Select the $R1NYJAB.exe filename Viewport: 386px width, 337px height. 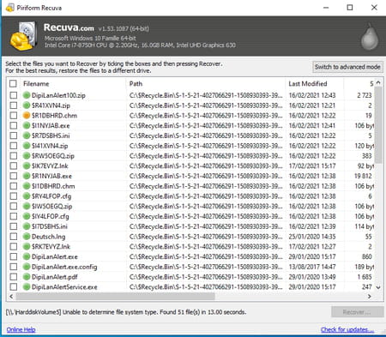click(51, 176)
